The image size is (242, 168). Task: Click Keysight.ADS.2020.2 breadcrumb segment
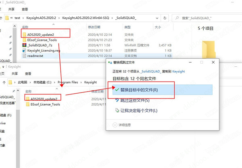click(x=41, y=18)
